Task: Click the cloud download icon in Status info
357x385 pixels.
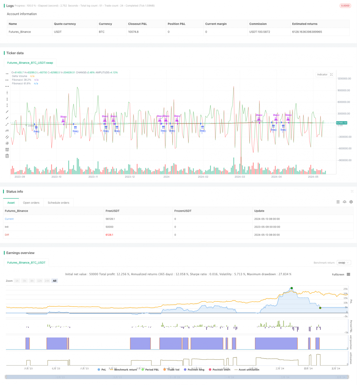Action: click(x=344, y=202)
